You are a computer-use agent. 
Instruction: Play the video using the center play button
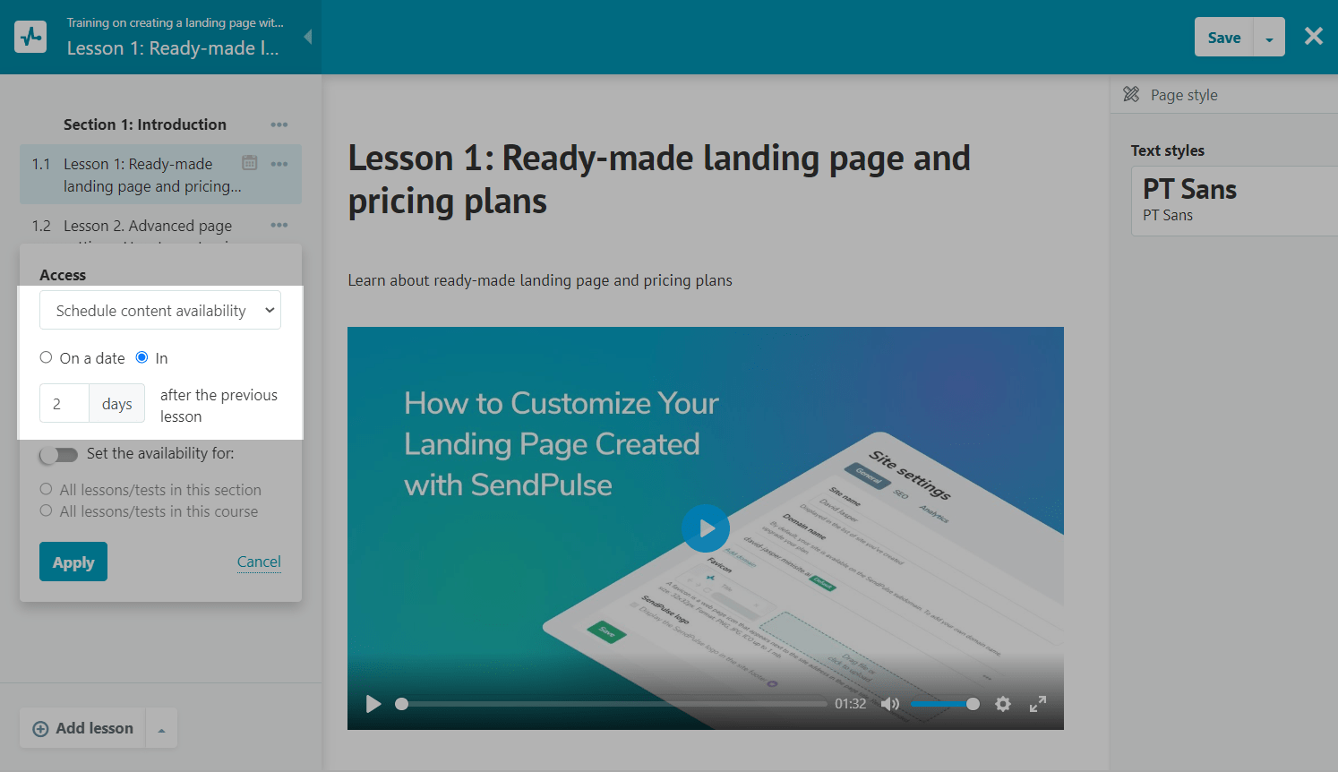pyautogui.click(x=706, y=528)
